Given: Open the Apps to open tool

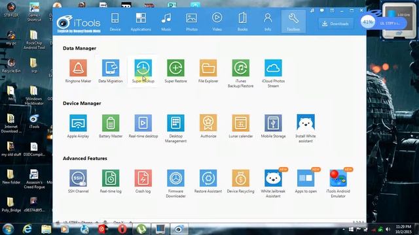Looking at the screenshot, I should click(x=306, y=178).
